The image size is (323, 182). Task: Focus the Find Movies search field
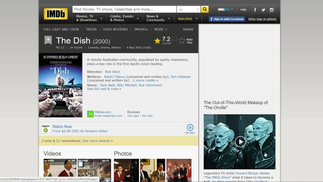point(124,9)
